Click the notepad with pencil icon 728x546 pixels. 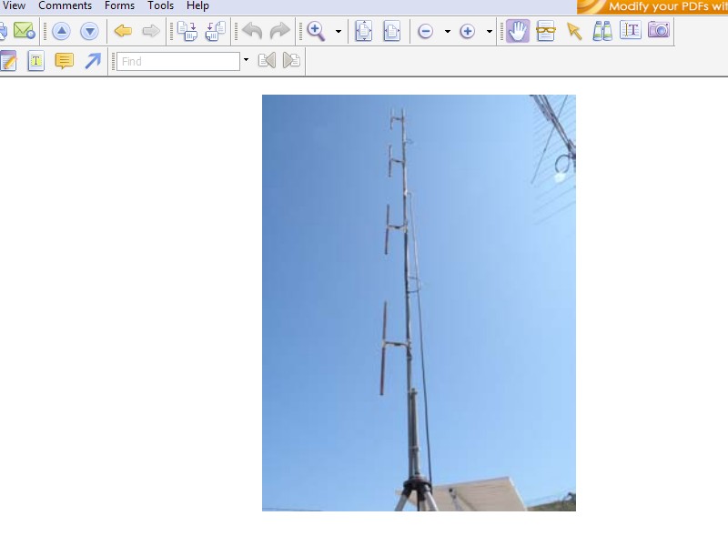(x=8, y=61)
